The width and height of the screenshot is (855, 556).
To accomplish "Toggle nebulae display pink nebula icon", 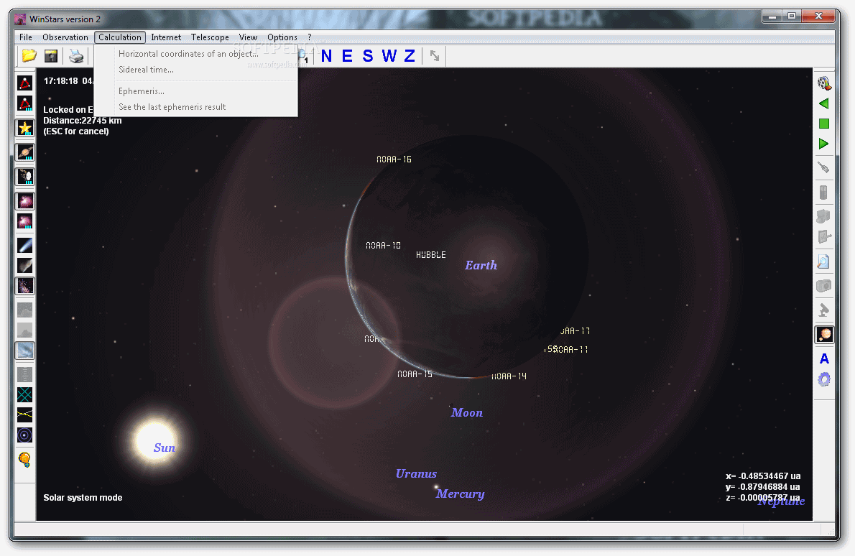I will tap(25, 201).
